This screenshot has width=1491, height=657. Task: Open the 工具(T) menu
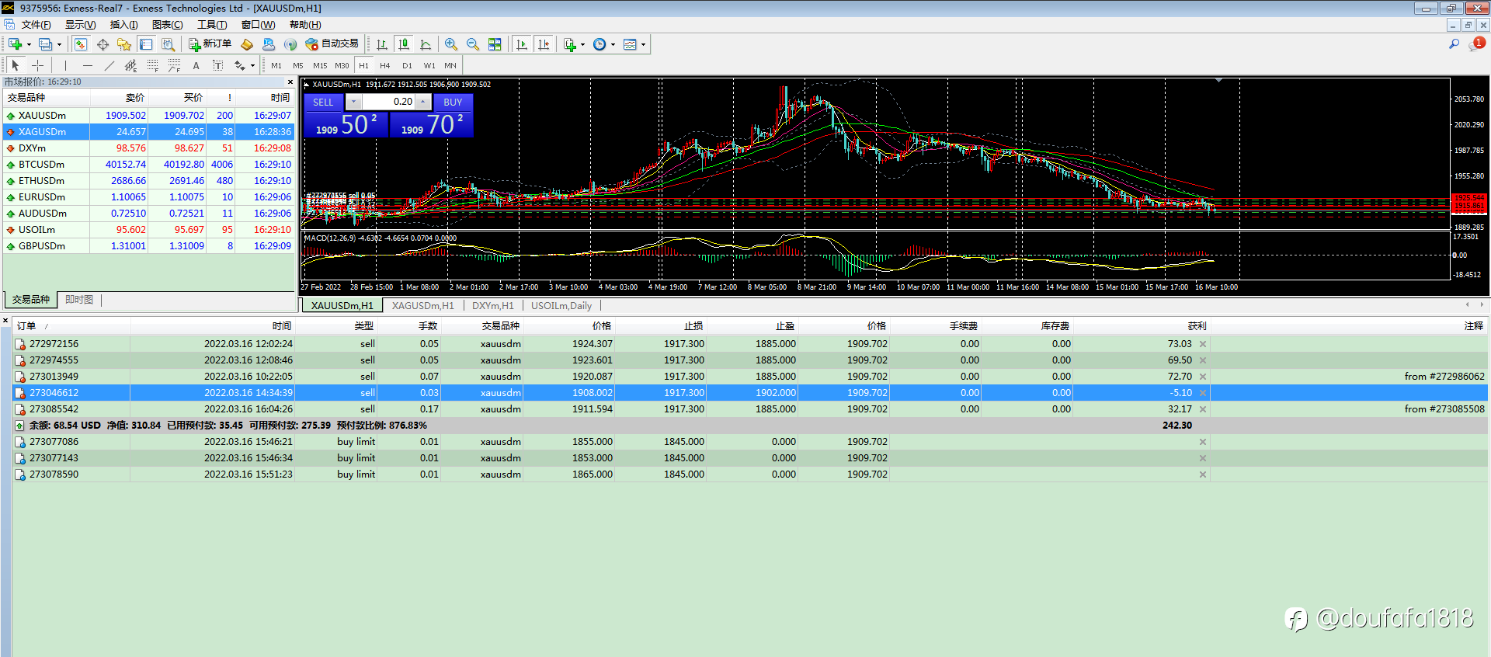[212, 25]
